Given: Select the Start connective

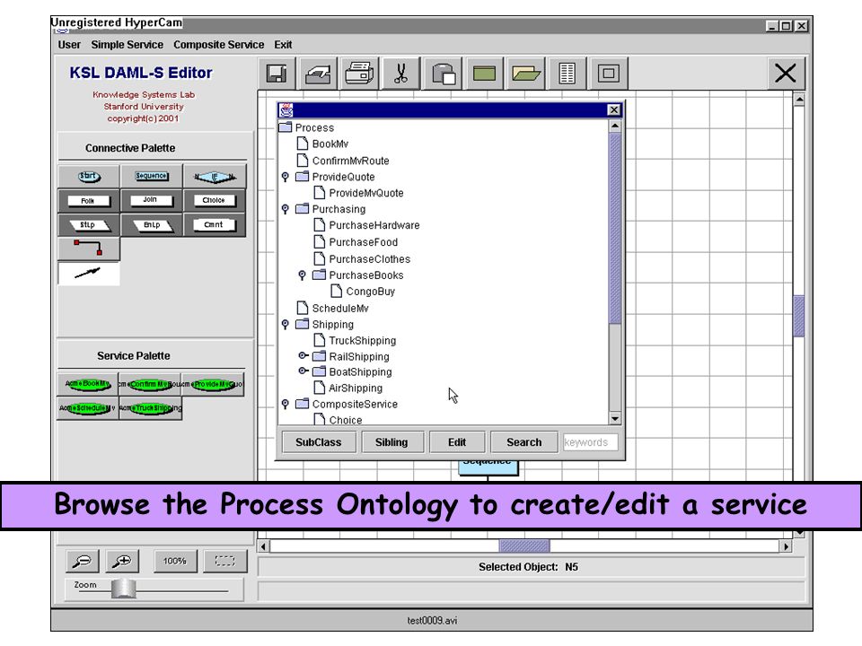Looking at the screenshot, I should tap(89, 177).
